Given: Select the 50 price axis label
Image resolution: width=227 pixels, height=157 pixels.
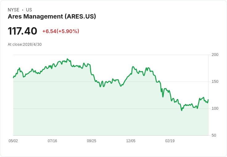Looking at the screenshot, I should [214, 135].
